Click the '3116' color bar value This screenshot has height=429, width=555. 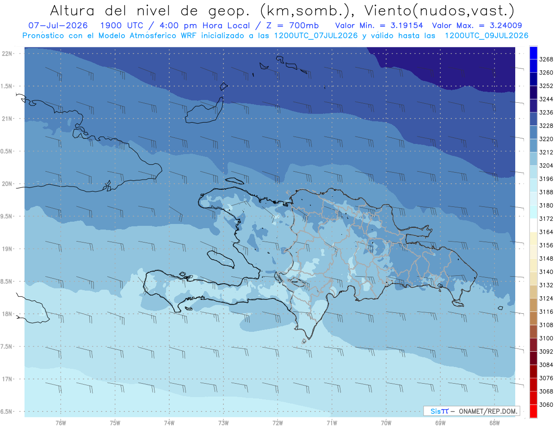546,312
